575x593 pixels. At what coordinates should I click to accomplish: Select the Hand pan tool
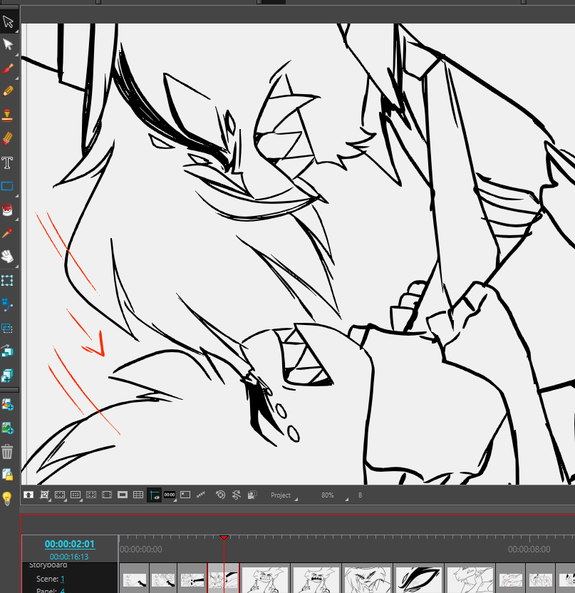pyautogui.click(x=8, y=254)
